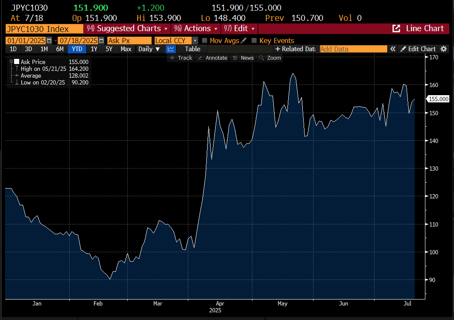
Task: Open the Actions dropdown menu
Action: coord(196,29)
